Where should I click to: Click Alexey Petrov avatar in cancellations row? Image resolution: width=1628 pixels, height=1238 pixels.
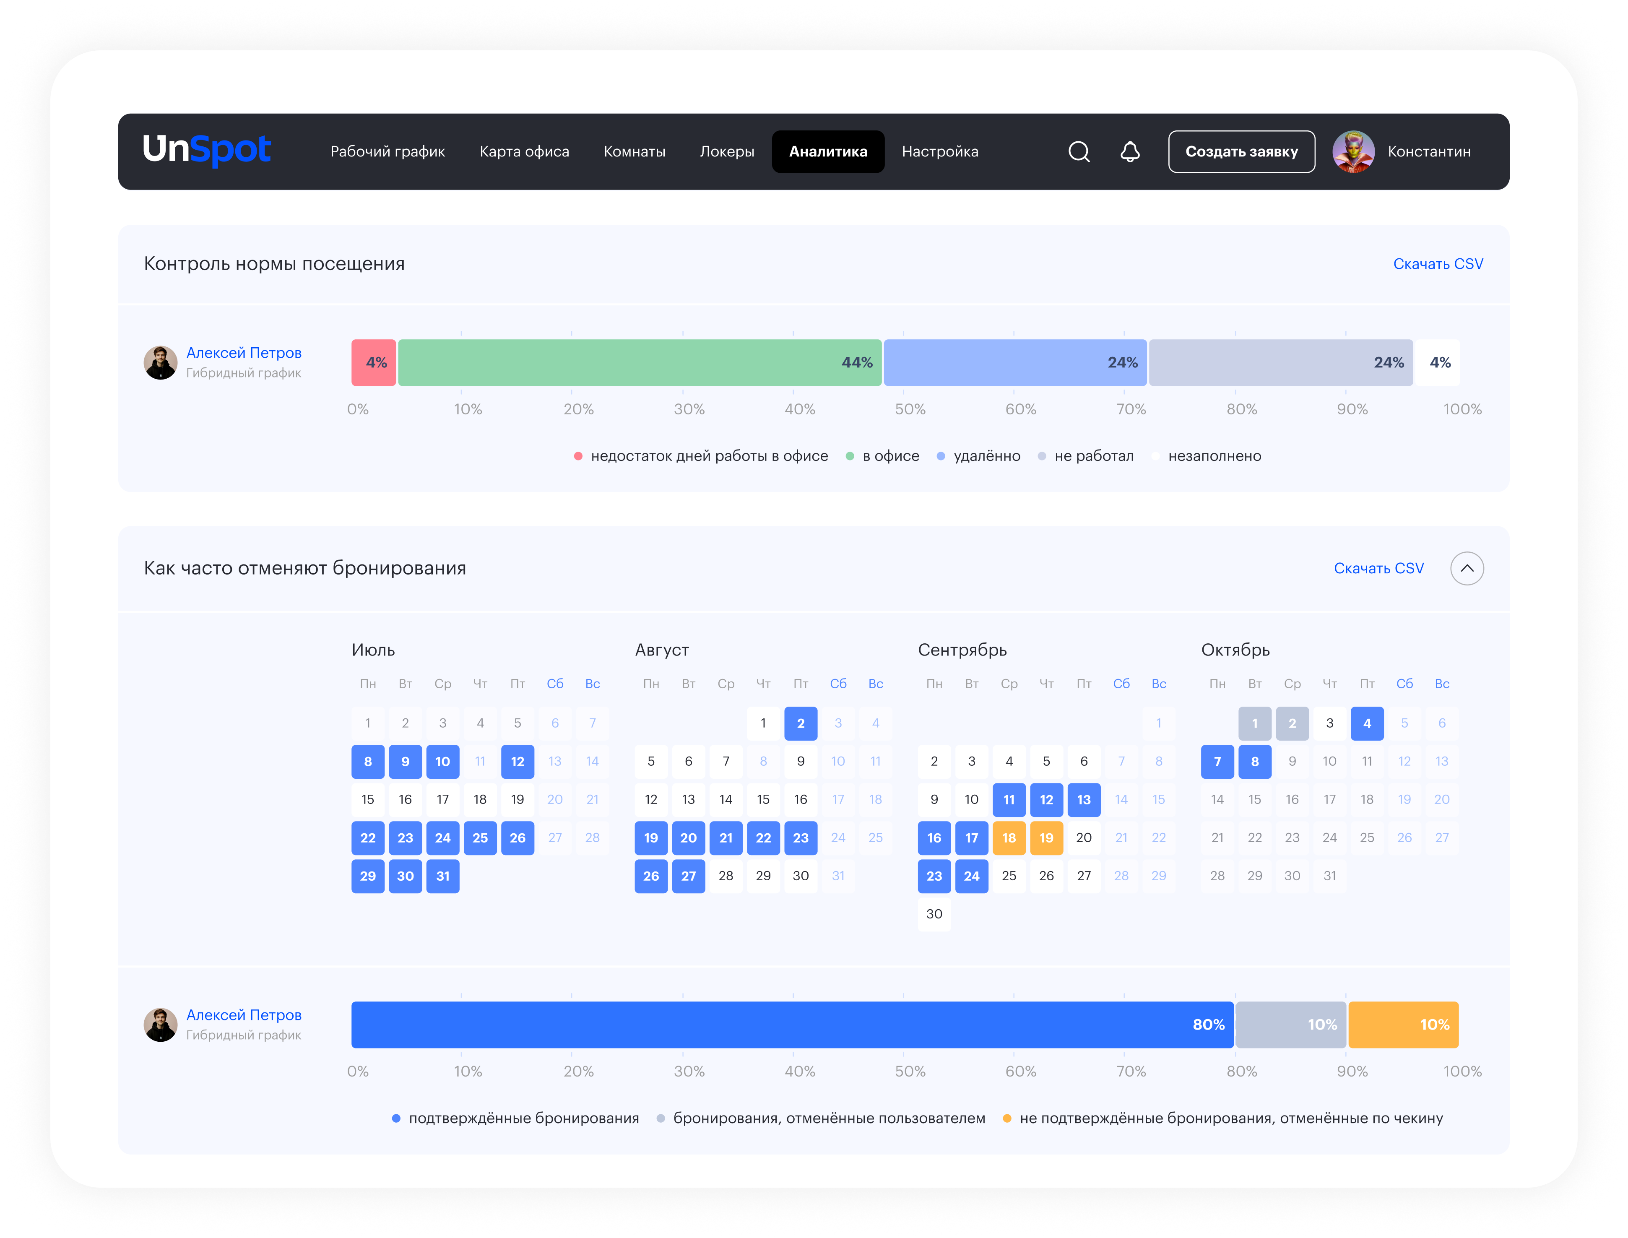[160, 1024]
